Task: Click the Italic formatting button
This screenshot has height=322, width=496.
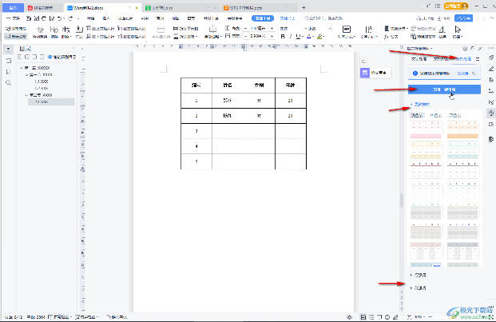Action: 291,37
